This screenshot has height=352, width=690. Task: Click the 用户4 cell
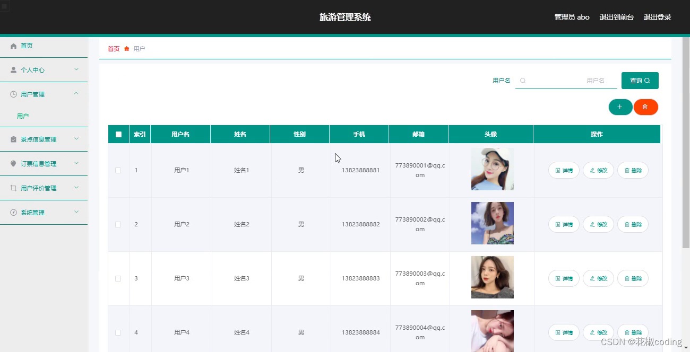point(182,333)
